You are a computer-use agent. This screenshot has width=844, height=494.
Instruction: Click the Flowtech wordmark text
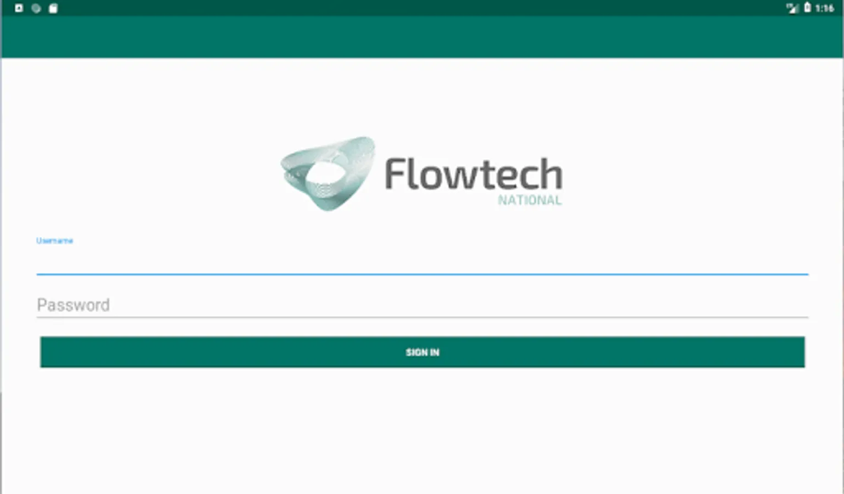click(x=474, y=174)
